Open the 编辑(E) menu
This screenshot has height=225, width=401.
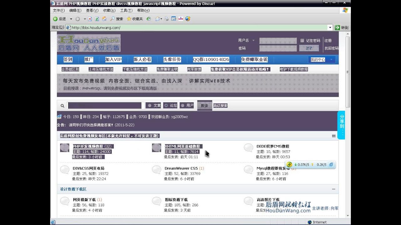(x=75, y=10)
